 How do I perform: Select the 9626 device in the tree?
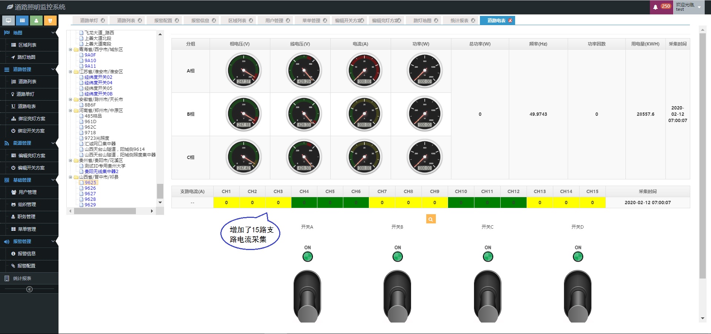pyautogui.click(x=90, y=188)
